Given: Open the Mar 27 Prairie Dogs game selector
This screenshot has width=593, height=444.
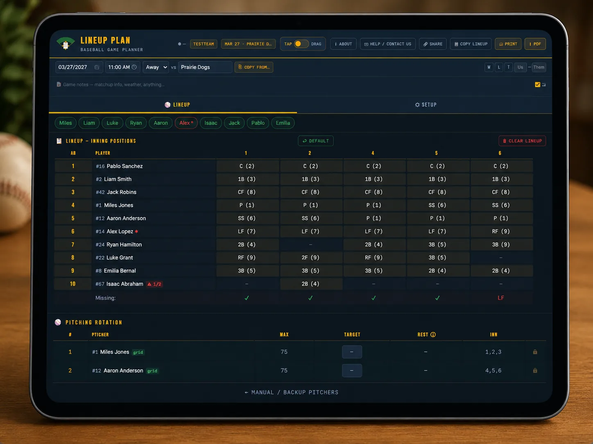Looking at the screenshot, I should (248, 44).
